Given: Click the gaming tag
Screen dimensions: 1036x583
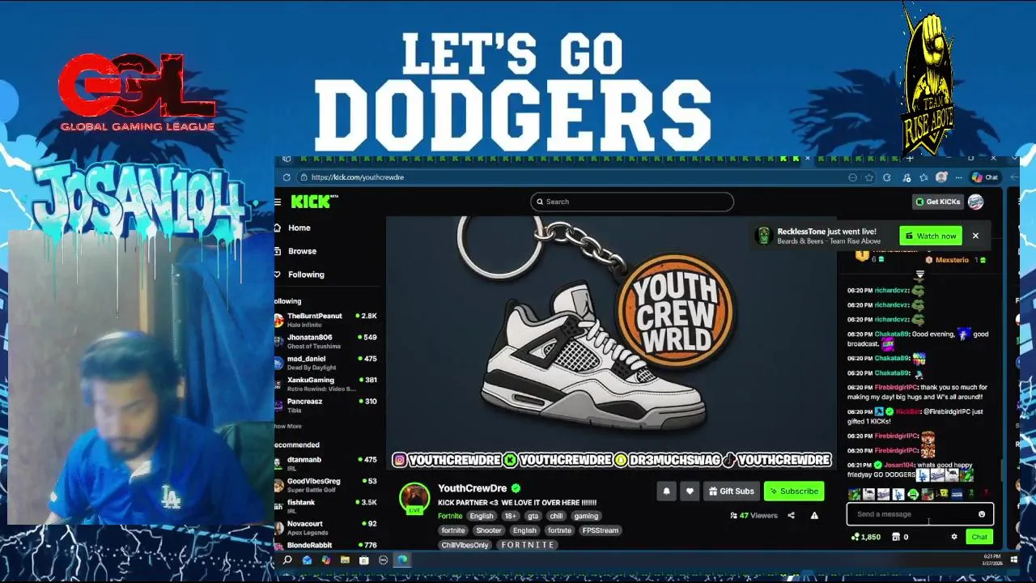Looking at the screenshot, I should [586, 516].
